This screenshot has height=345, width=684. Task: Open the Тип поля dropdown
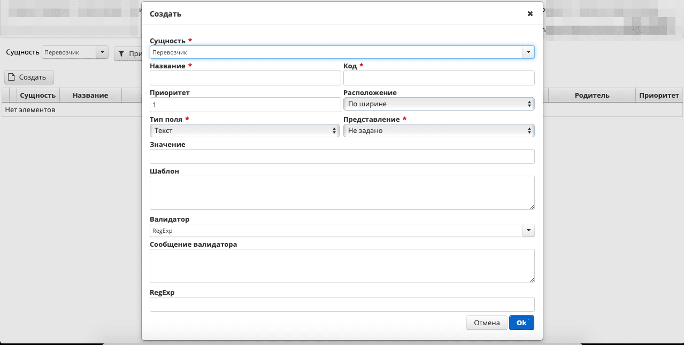pos(245,130)
